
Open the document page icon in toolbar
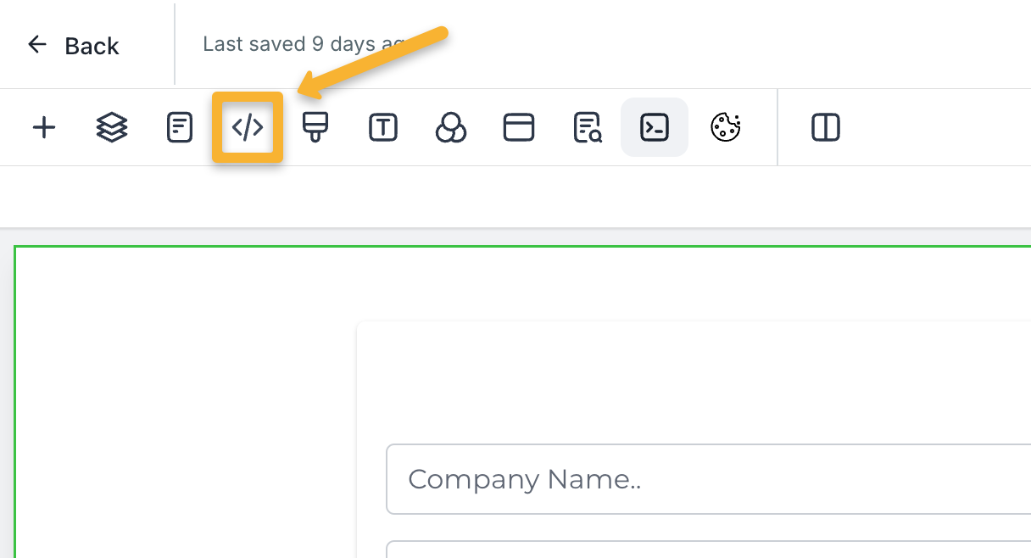coord(180,128)
